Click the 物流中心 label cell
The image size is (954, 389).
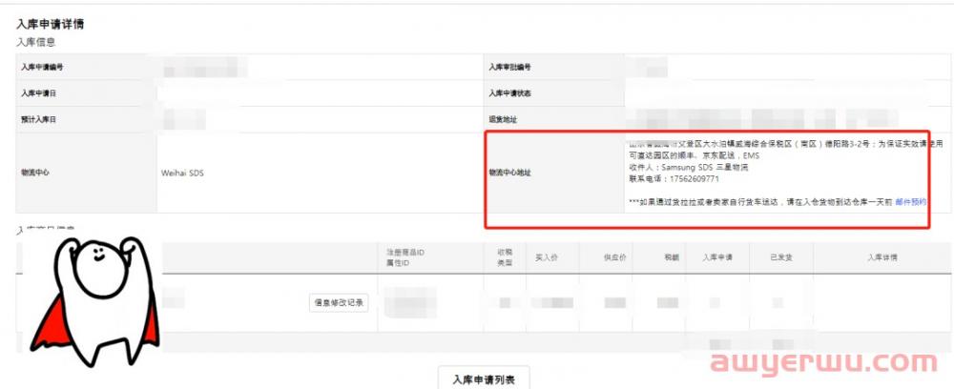(x=86, y=173)
